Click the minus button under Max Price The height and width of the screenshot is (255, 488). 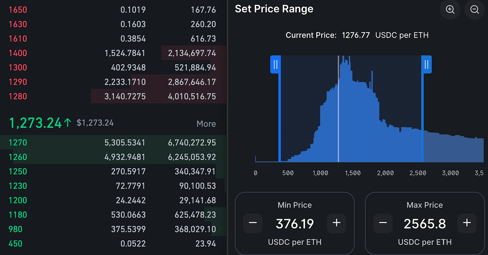[382, 223]
